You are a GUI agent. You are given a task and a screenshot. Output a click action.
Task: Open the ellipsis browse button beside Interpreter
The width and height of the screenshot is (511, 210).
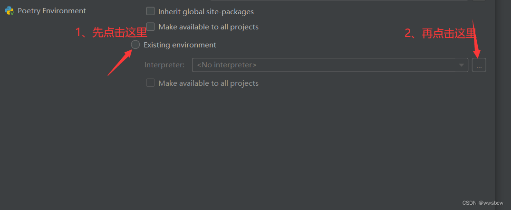(x=479, y=65)
